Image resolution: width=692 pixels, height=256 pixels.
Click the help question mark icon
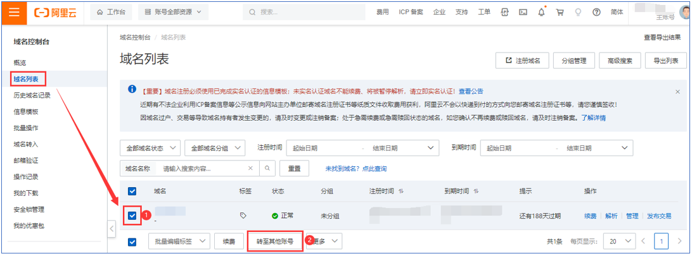(596, 12)
